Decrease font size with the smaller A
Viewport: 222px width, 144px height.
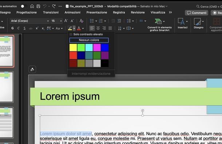click(72, 21)
